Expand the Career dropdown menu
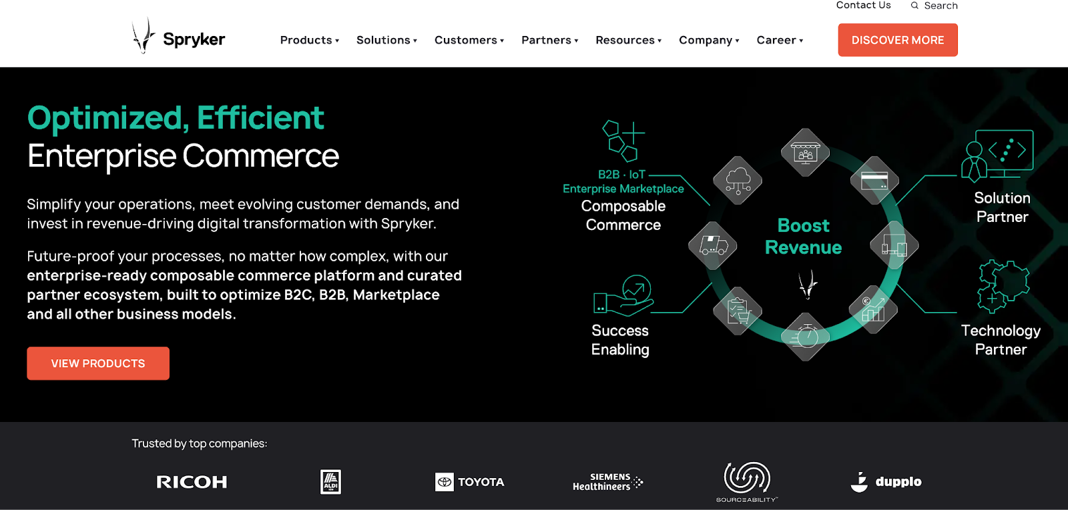The width and height of the screenshot is (1068, 510). click(780, 40)
